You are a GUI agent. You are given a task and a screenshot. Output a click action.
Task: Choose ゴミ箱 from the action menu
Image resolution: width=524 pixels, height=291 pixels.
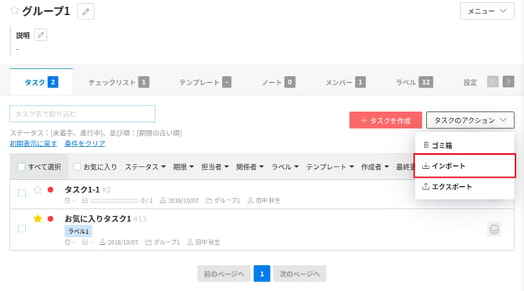(465, 145)
